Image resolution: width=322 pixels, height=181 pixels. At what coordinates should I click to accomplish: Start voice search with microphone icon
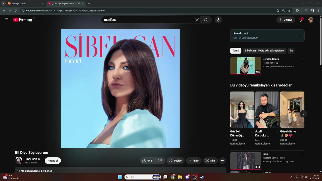click(218, 20)
